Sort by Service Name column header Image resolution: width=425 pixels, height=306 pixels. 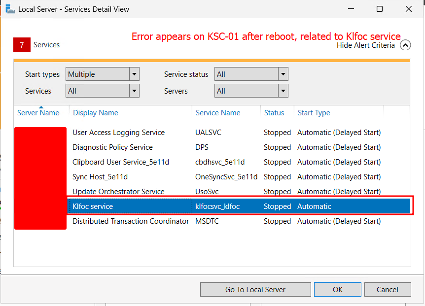(218, 113)
